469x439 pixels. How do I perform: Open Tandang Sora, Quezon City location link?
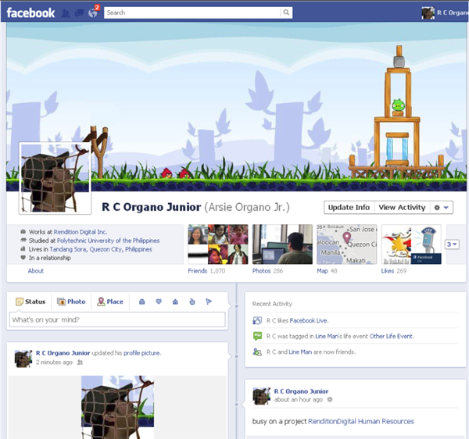(101, 249)
